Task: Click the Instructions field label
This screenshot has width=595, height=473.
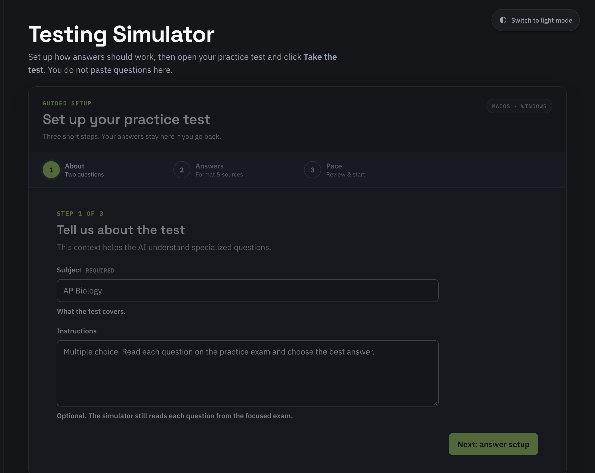Action: pos(77,331)
